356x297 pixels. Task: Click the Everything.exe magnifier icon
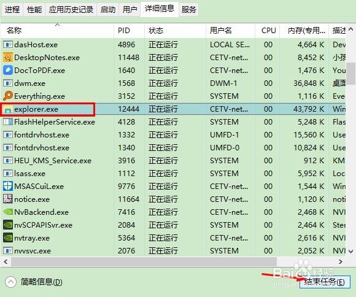coord(8,96)
